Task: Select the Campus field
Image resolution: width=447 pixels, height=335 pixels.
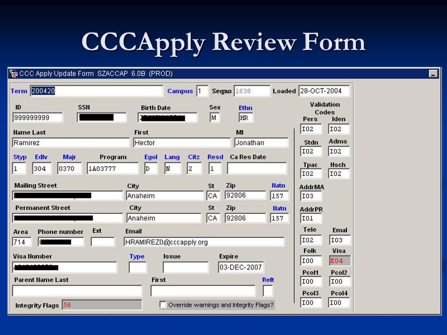Action: (x=203, y=91)
